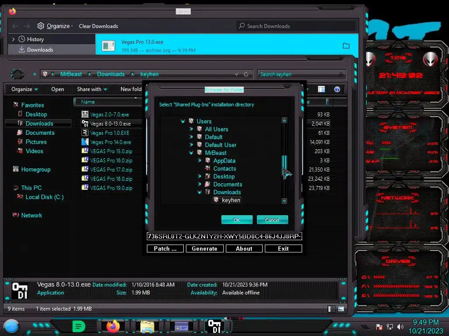Viewport: 449px width, 336px height.
Task: Open Documents in navigation pane
Action: (40, 133)
